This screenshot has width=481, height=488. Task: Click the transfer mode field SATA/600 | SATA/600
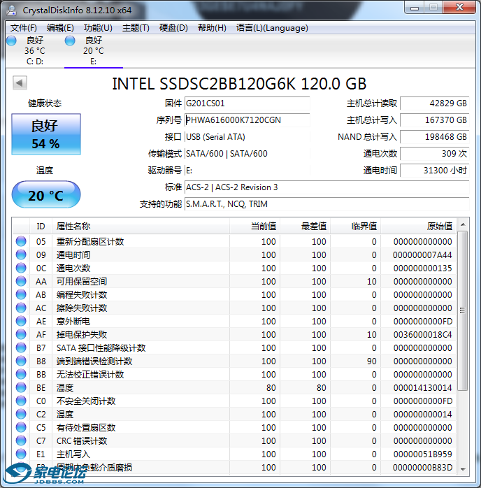pyautogui.click(x=247, y=154)
